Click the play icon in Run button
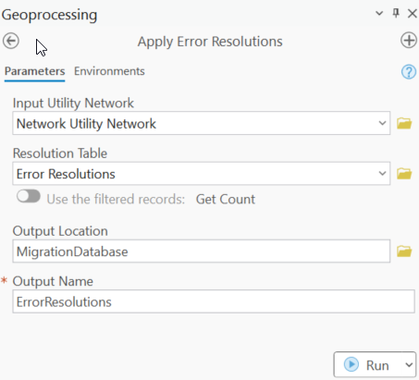This screenshot has height=380, width=419. click(x=351, y=364)
